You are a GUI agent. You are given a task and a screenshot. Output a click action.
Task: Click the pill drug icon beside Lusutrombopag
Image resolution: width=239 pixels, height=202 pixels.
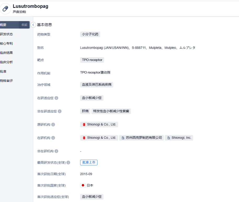click(5, 9)
